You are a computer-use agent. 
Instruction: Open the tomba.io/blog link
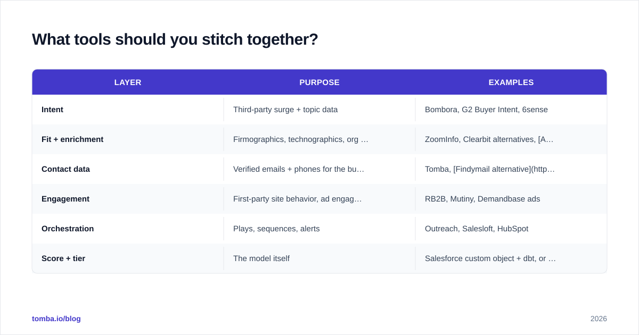tap(56, 319)
